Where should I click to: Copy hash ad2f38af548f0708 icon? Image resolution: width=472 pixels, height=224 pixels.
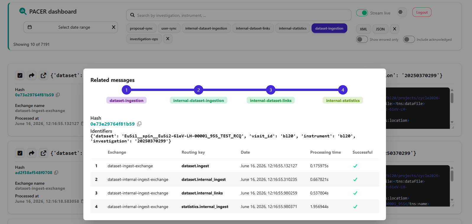[x=56, y=173]
